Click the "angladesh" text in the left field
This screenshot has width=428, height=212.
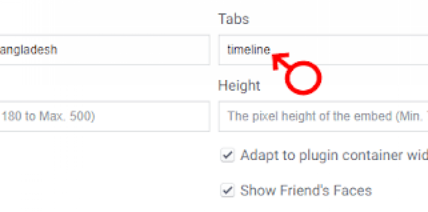click(x=29, y=50)
